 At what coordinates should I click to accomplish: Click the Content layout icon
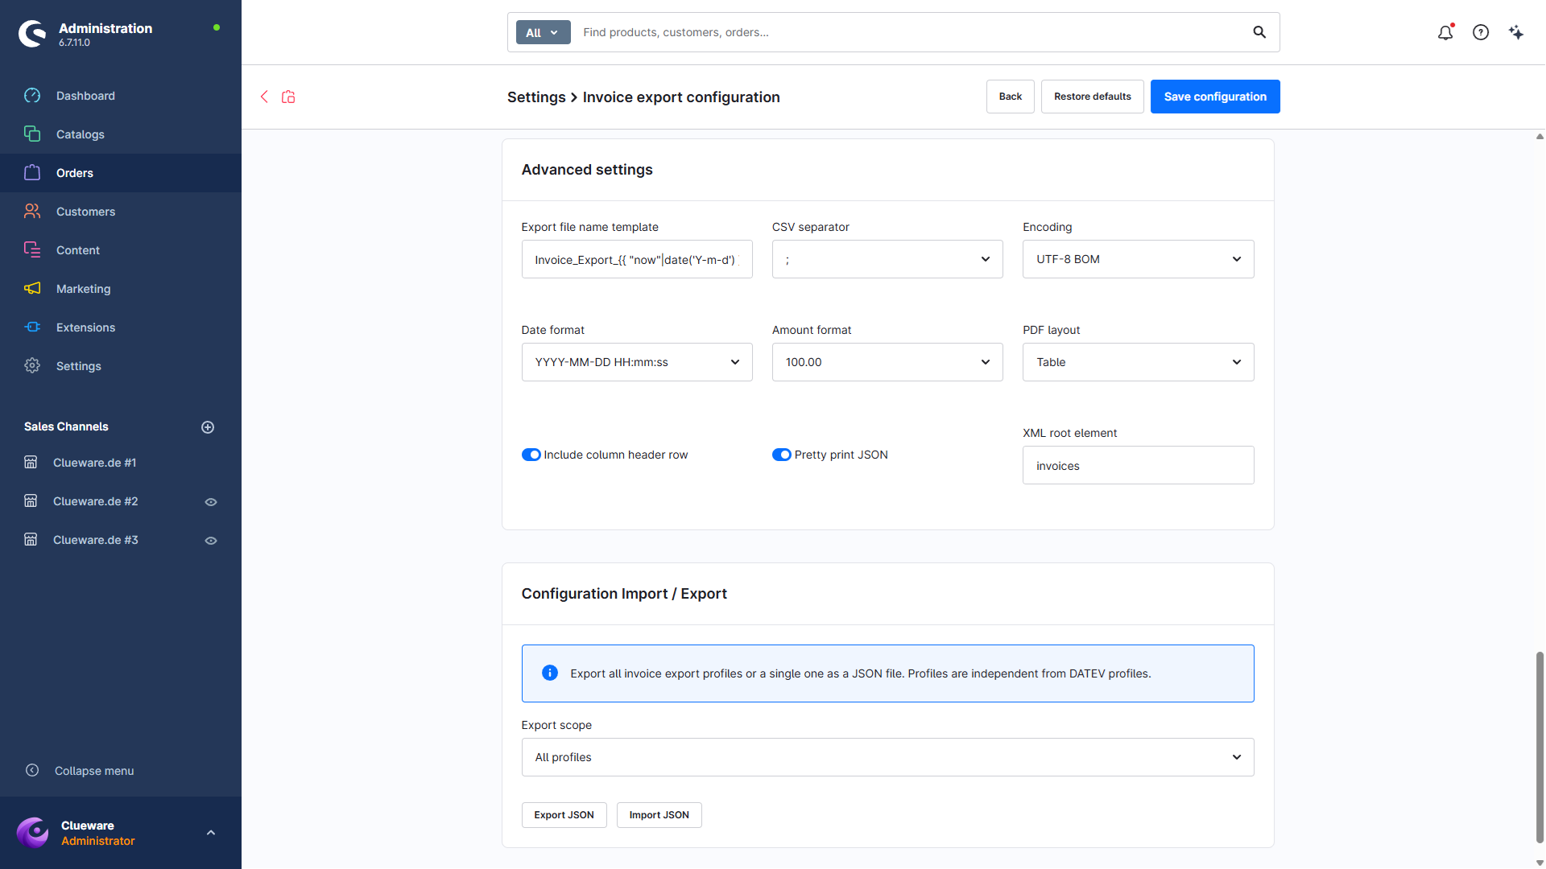click(x=32, y=250)
